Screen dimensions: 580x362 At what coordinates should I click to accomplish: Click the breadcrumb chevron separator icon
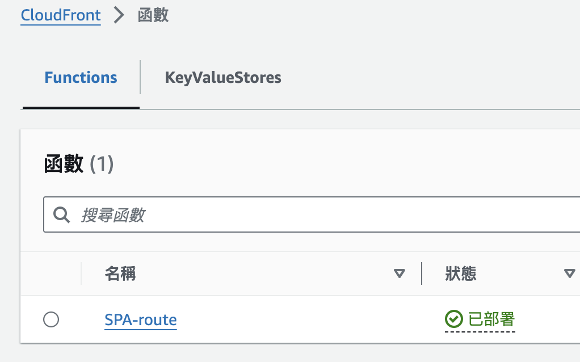[x=119, y=15]
